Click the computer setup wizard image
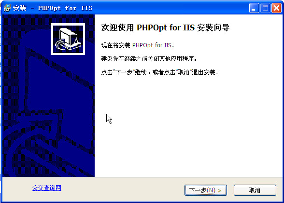 [68, 39]
